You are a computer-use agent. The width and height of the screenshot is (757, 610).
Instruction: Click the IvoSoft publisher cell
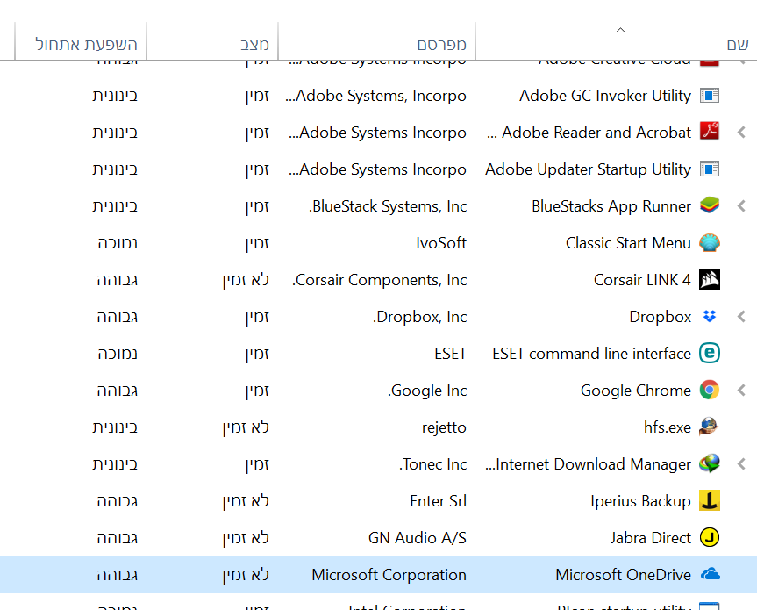click(441, 243)
